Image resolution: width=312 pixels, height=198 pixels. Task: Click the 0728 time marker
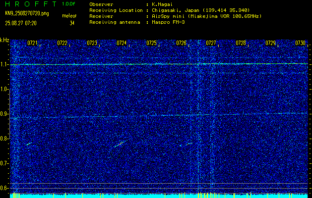[241, 43]
